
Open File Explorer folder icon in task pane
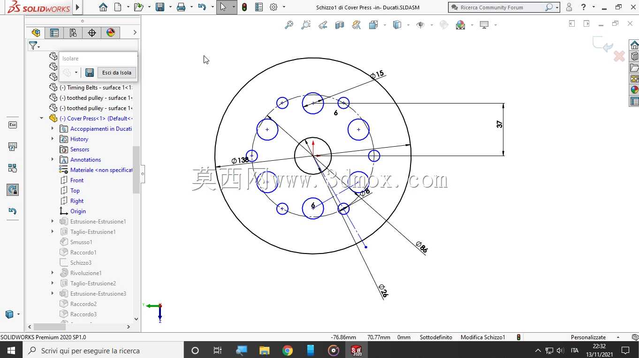pos(634,67)
